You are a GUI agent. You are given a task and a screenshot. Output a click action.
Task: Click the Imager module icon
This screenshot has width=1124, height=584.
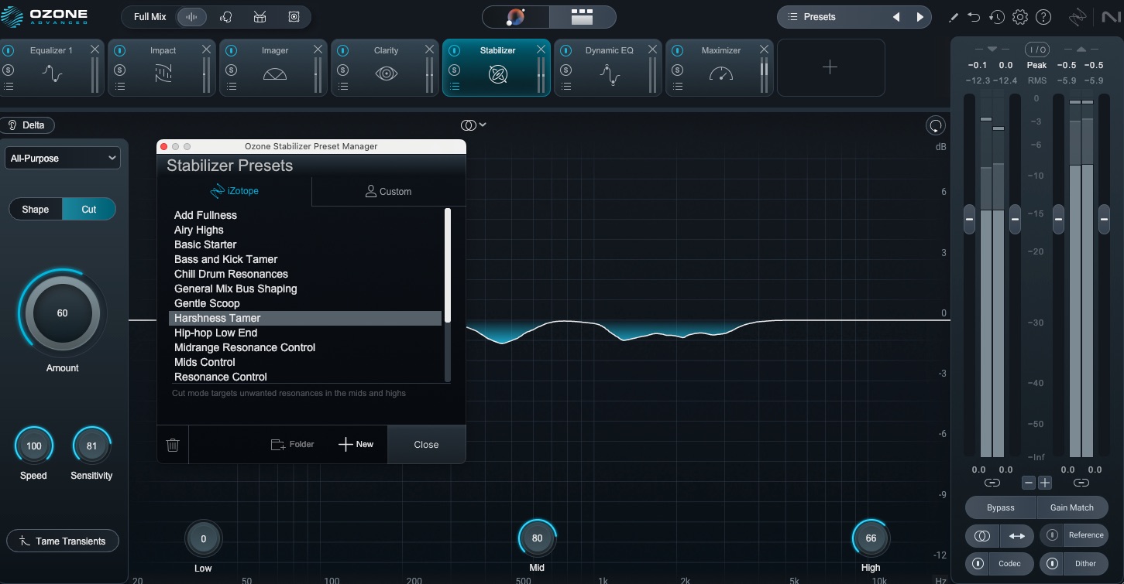click(275, 74)
